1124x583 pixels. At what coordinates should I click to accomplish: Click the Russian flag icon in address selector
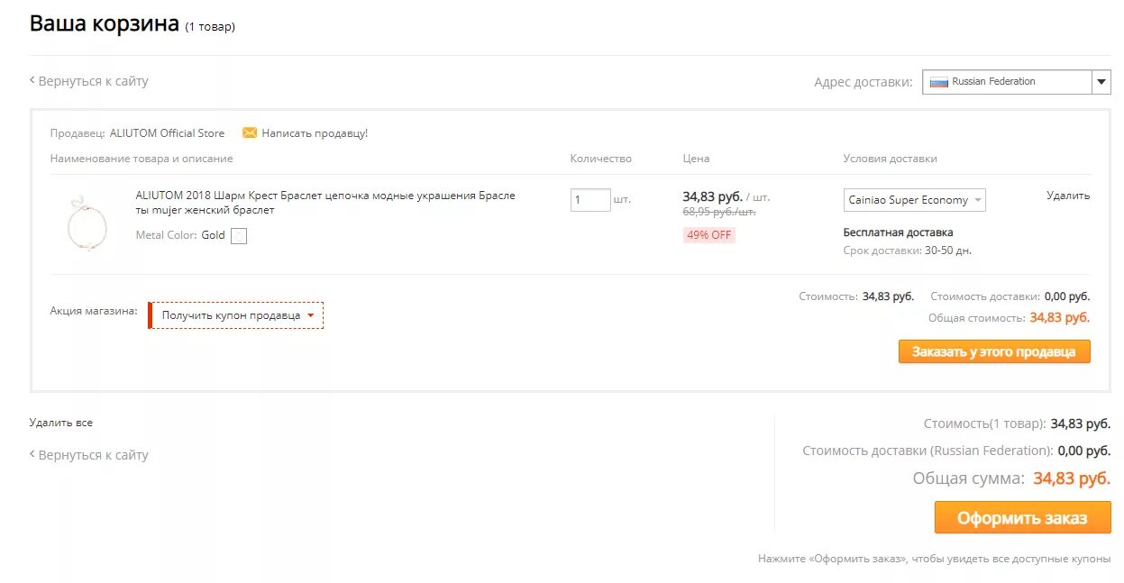(x=939, y=82)
